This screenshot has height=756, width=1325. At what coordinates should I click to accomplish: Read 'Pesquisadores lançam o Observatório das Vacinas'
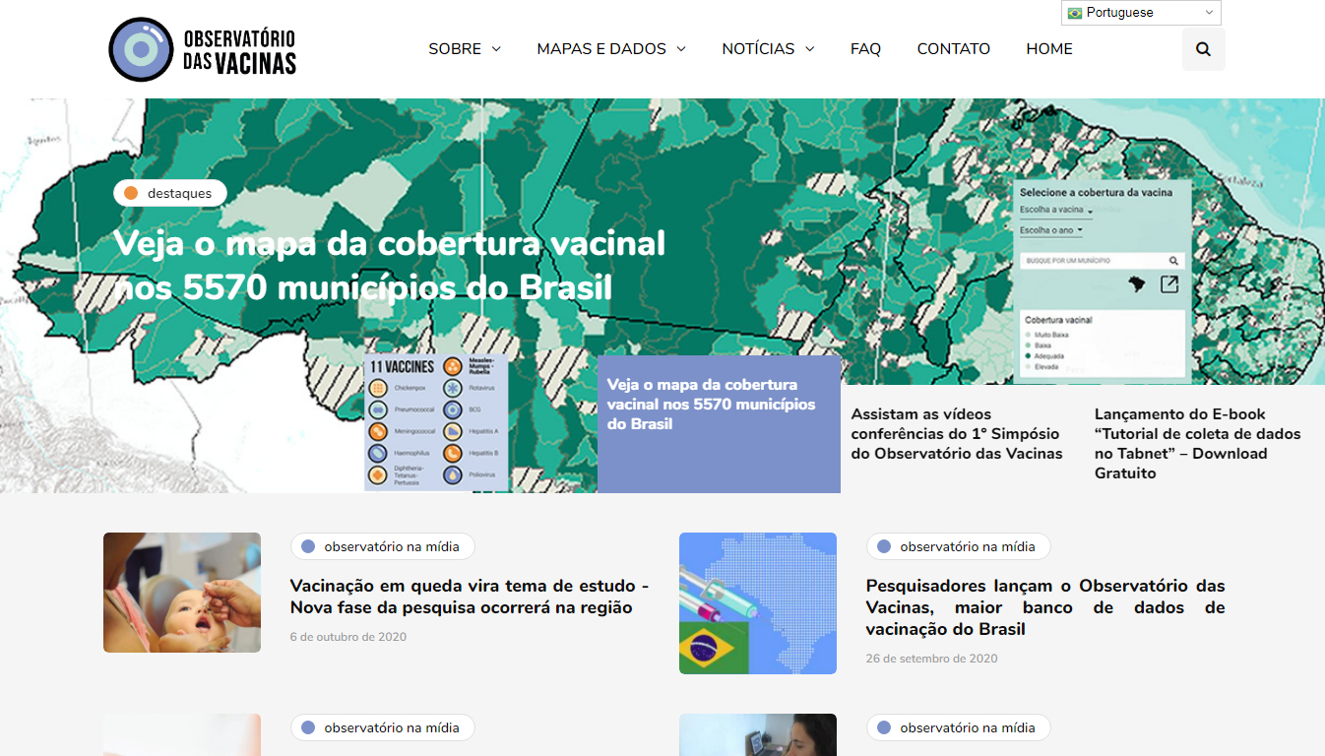pyautogui.click(x=1044, y=607)
